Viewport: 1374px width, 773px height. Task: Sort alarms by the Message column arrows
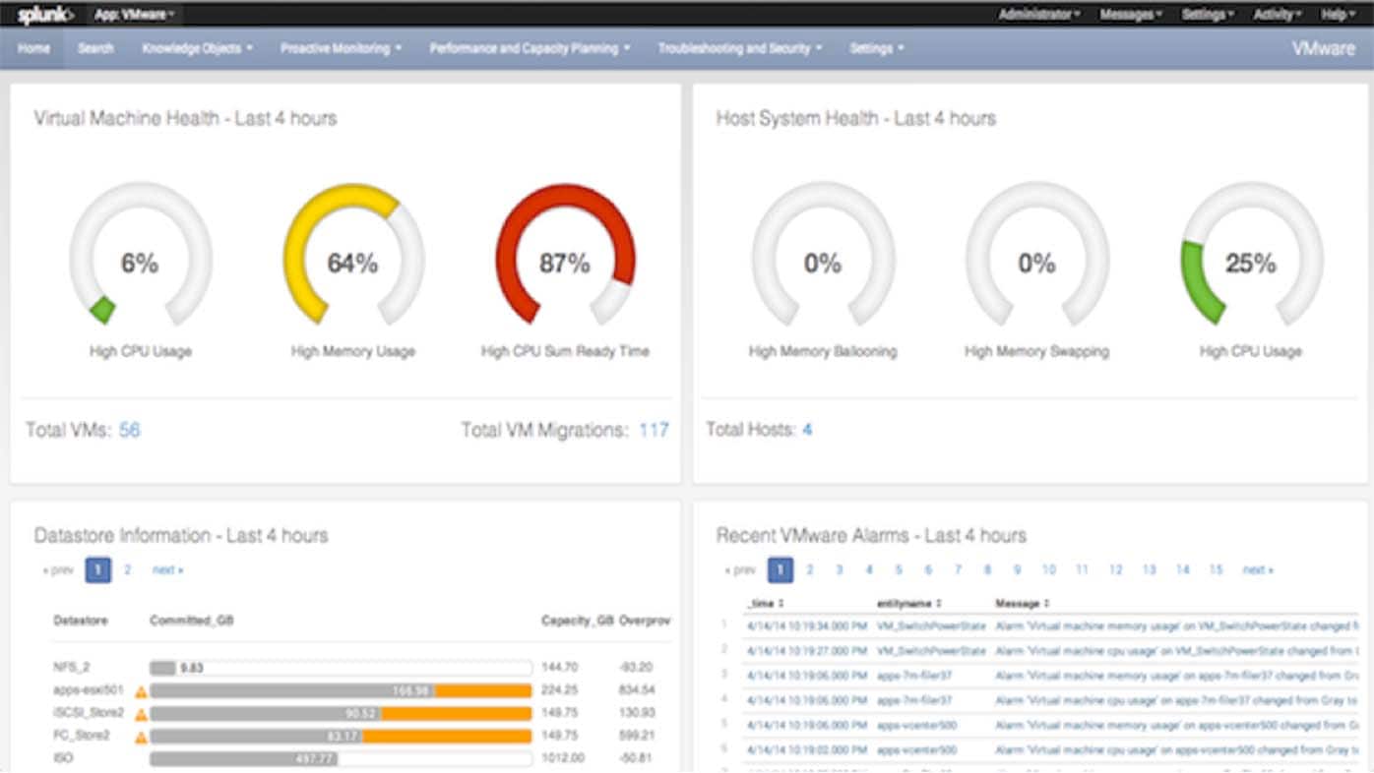point(1045,603)
